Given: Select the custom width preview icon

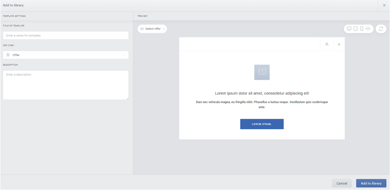Looking at the screenshot, I should pos(368,29).
